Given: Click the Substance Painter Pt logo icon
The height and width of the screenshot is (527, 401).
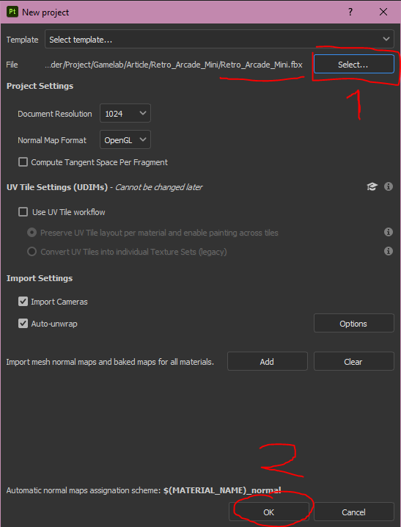Looking at the screenshot, I should (x=12, y=12).
